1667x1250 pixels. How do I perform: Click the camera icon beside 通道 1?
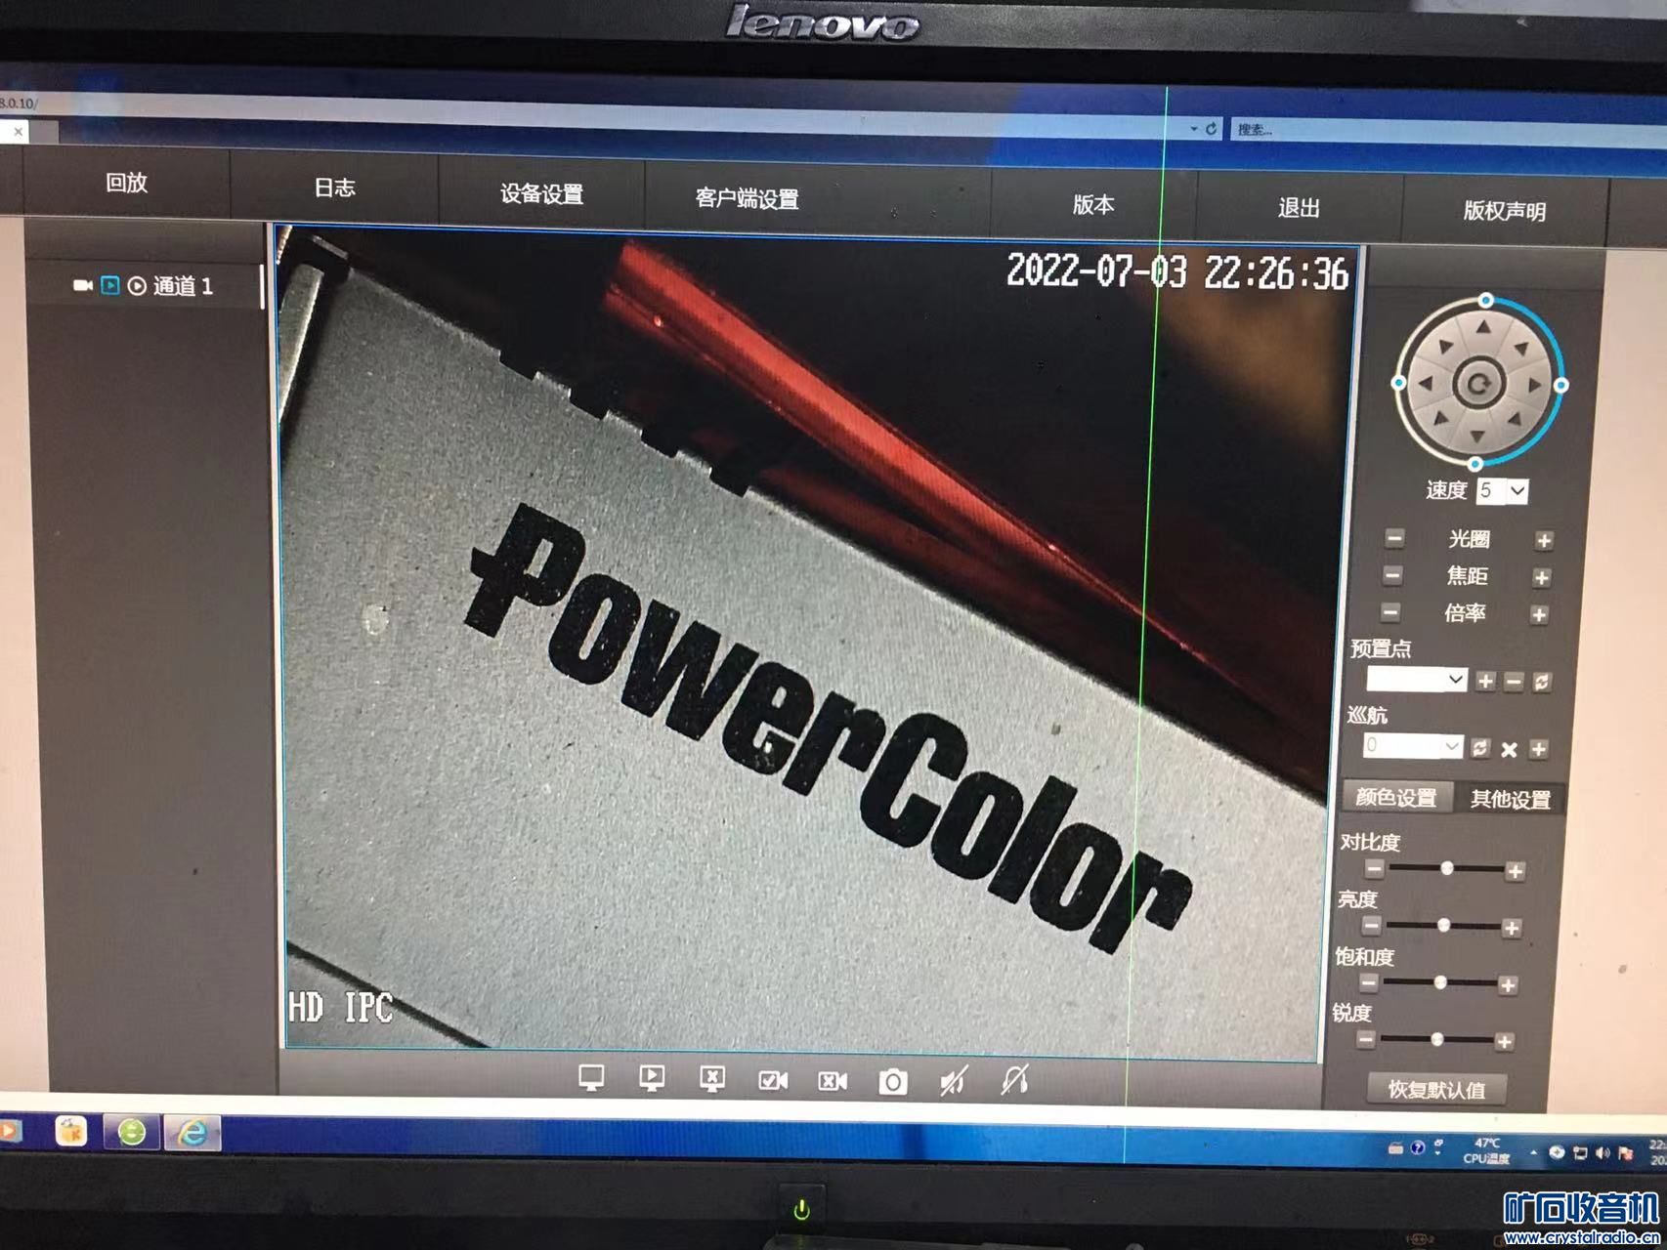click(x=83, y=285)
